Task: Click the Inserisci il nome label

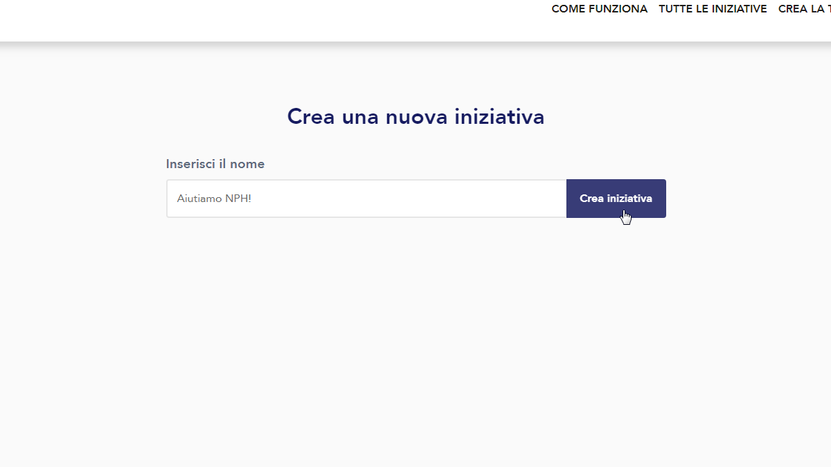Action: click(x=215, y=164)
